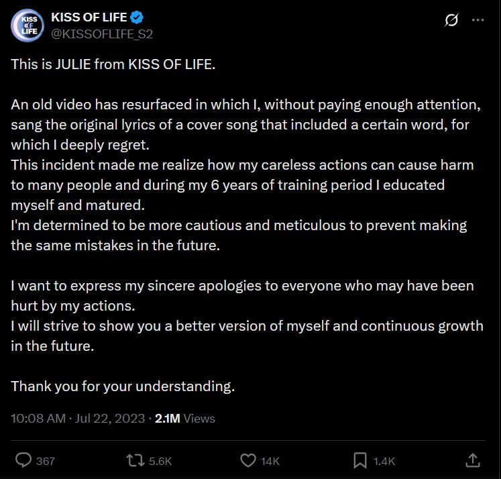Image resolution: width=501 pixels, height=479 pixels.
Task: Click the 14K likes count
Action: (x=271, y=461)
